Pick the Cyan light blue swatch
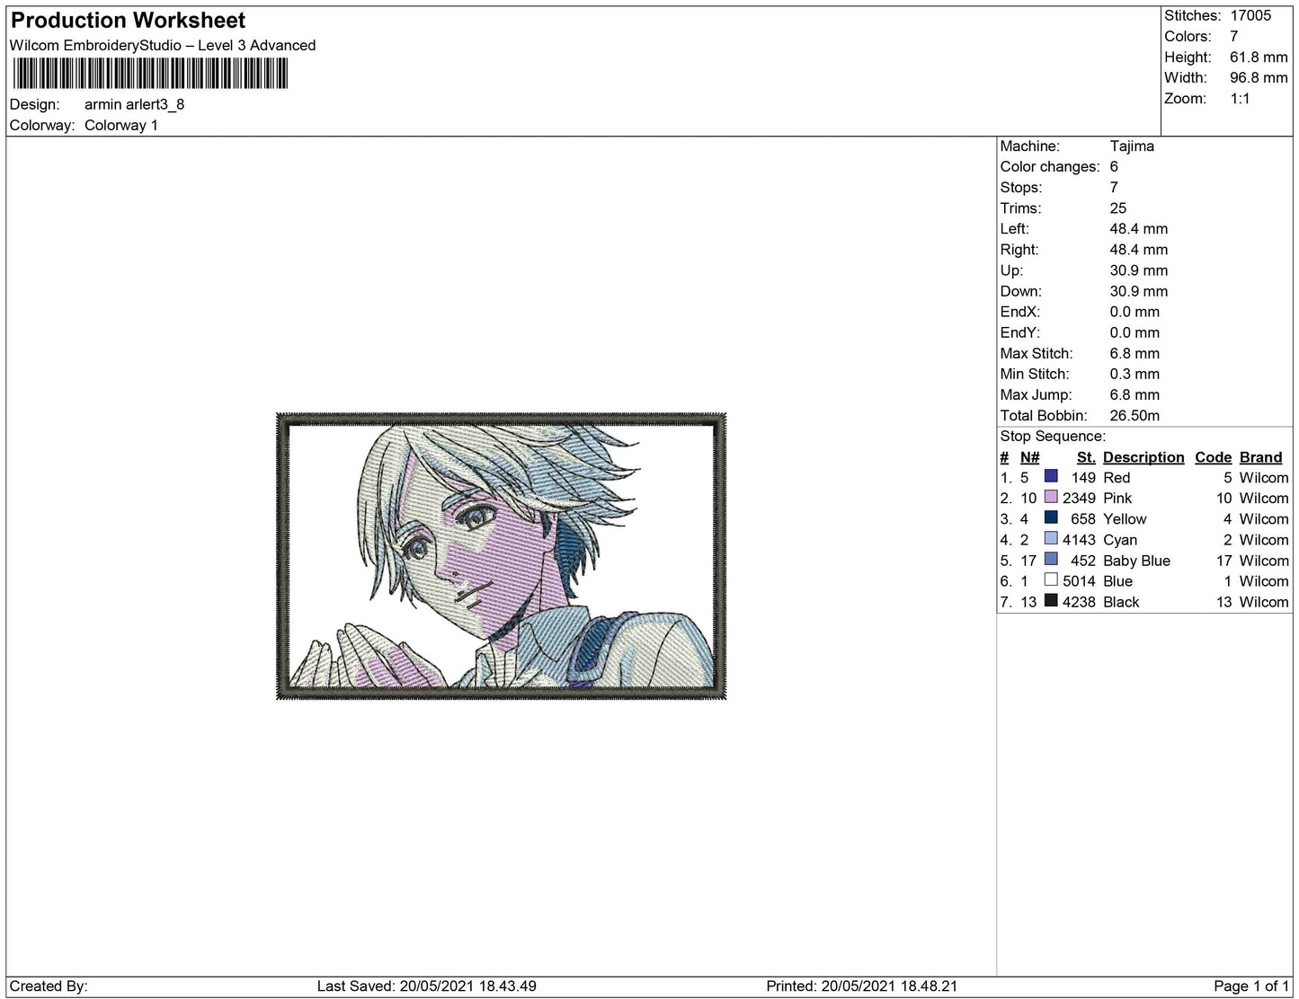The height and width of the screenshot is (999, 1299). click(1051, 538)
